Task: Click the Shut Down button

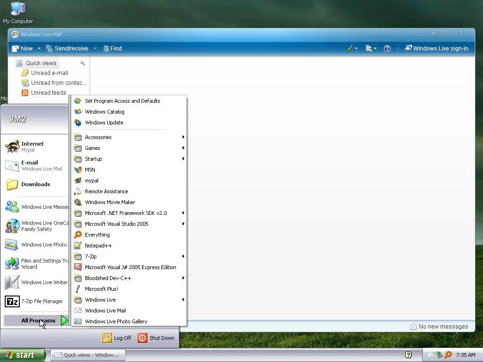Action: tap(156, 338)
